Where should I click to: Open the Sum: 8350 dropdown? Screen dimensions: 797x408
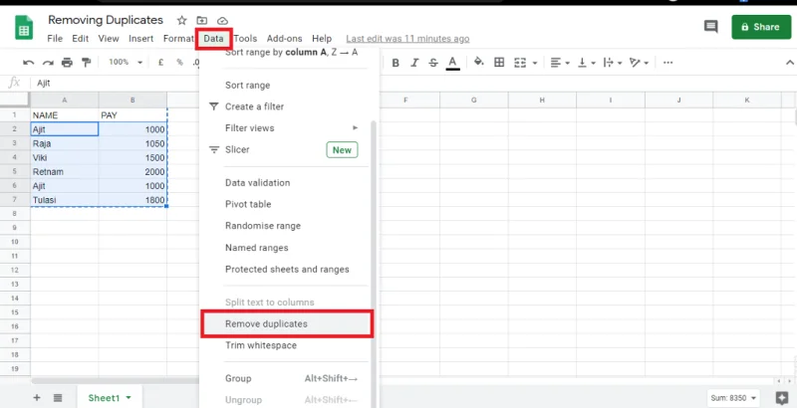734,398
